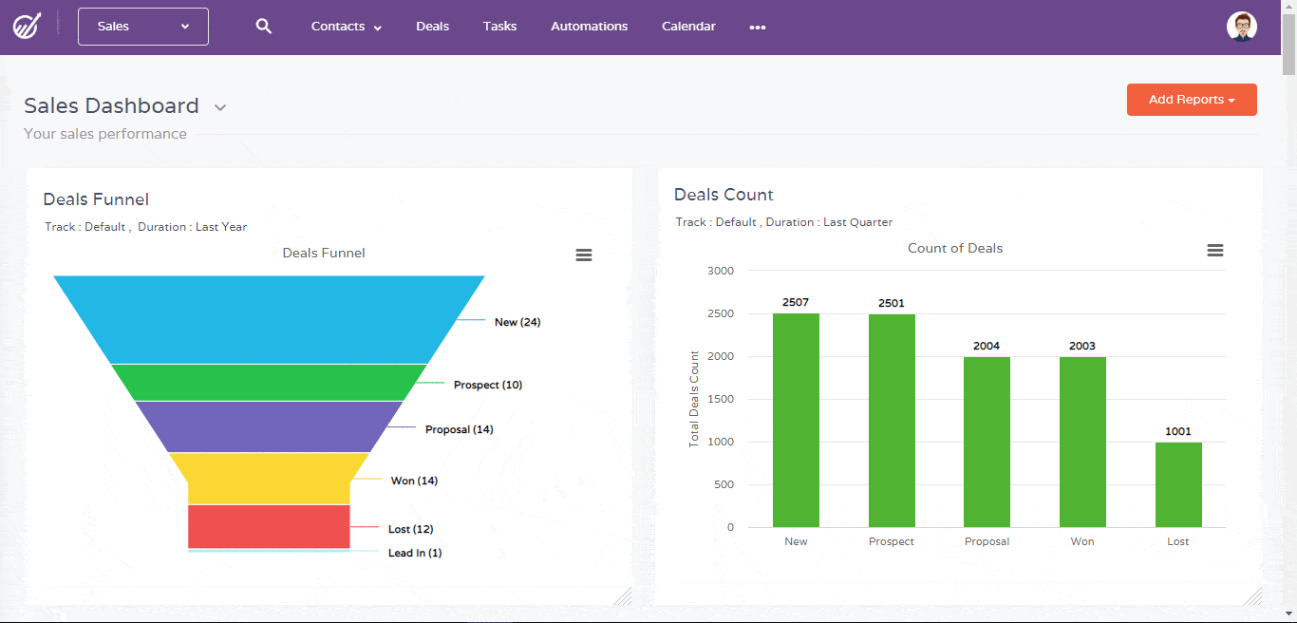The width and height of the screenshot is (1297, 623).
Task: Open the Sales Dashboard title dropdown
Action: (219, 106)
